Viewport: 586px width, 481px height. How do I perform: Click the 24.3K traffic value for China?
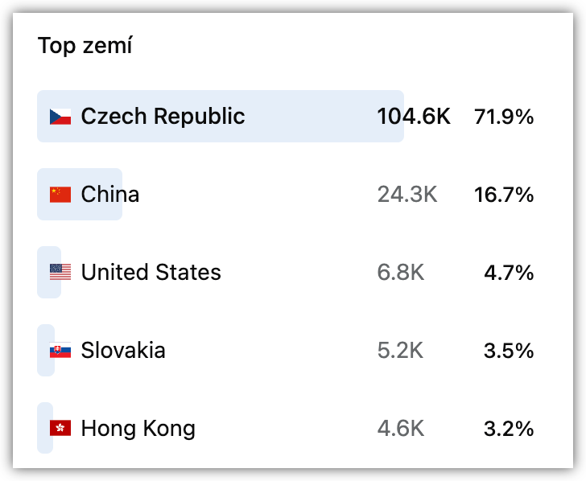point(407,195)
